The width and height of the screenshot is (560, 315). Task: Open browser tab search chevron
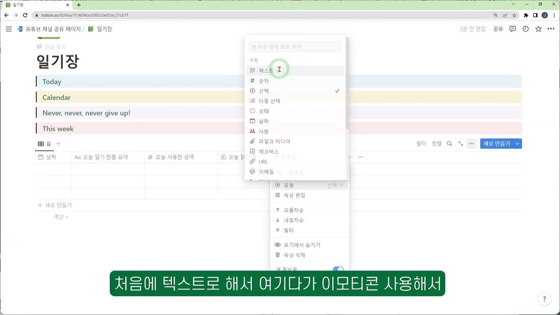click(513, 5)
